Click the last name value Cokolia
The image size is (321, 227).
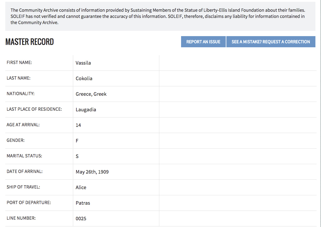tap(84, 78)
